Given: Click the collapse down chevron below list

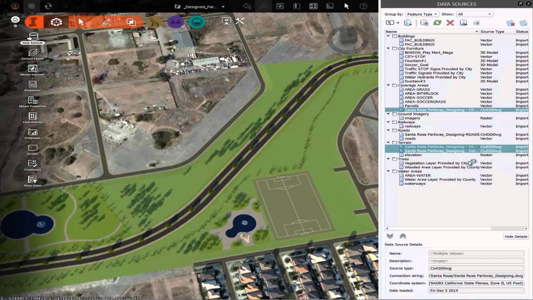Looking at the screenshot, I should click(x=390, y=236).
